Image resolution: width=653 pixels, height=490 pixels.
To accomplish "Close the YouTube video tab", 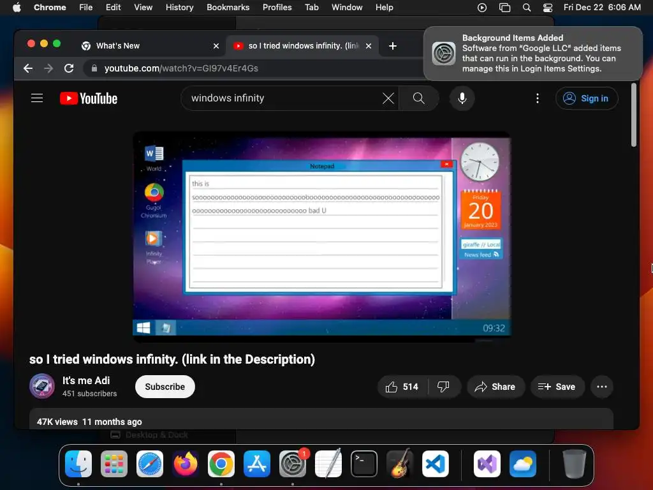I will click(x=369, y=46).
